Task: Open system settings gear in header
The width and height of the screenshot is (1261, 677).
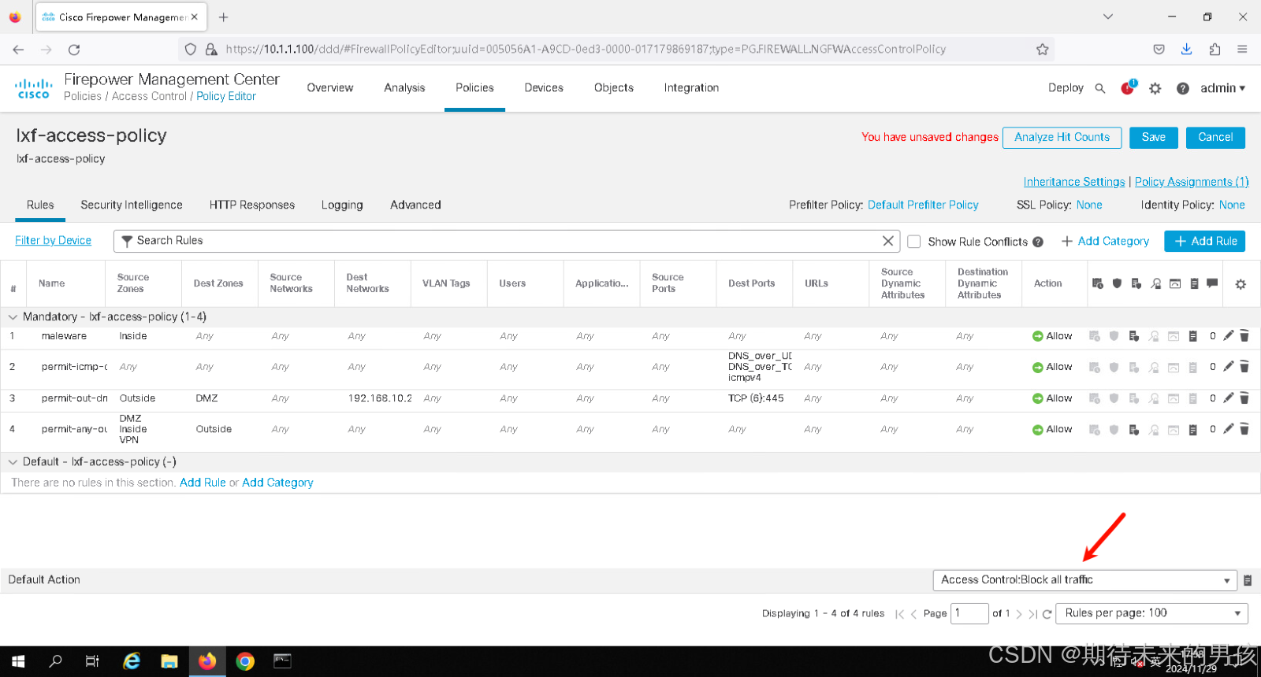Action: pos(1155,88)
